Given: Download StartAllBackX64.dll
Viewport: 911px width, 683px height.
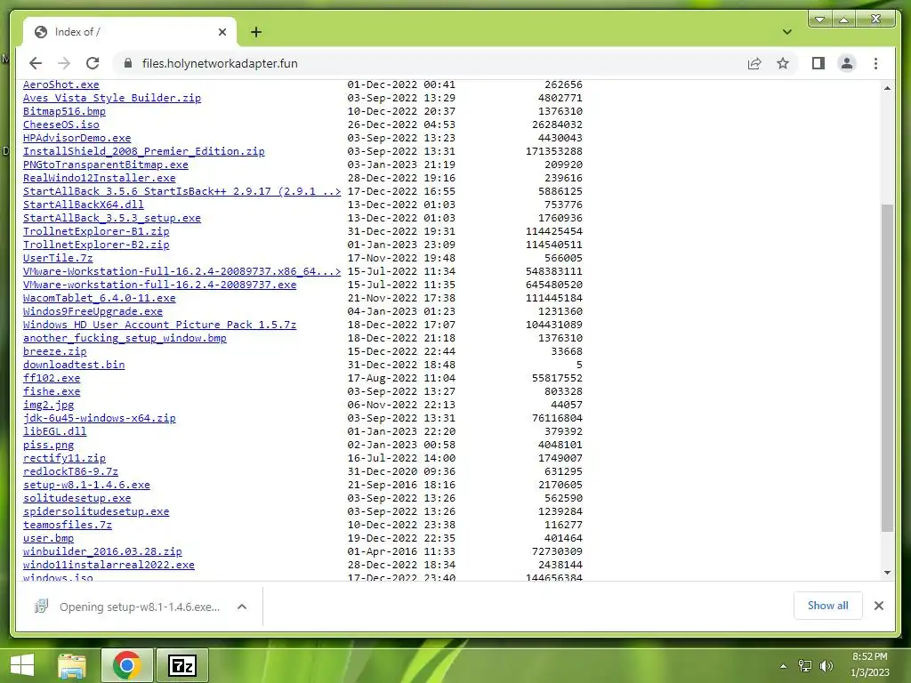Looking at the screenshot, I should tap(83, 205).
